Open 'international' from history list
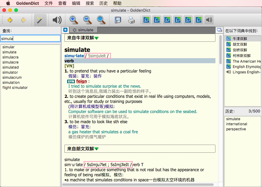The height and width of the screenshot is (187, 262). pos(237,124)
